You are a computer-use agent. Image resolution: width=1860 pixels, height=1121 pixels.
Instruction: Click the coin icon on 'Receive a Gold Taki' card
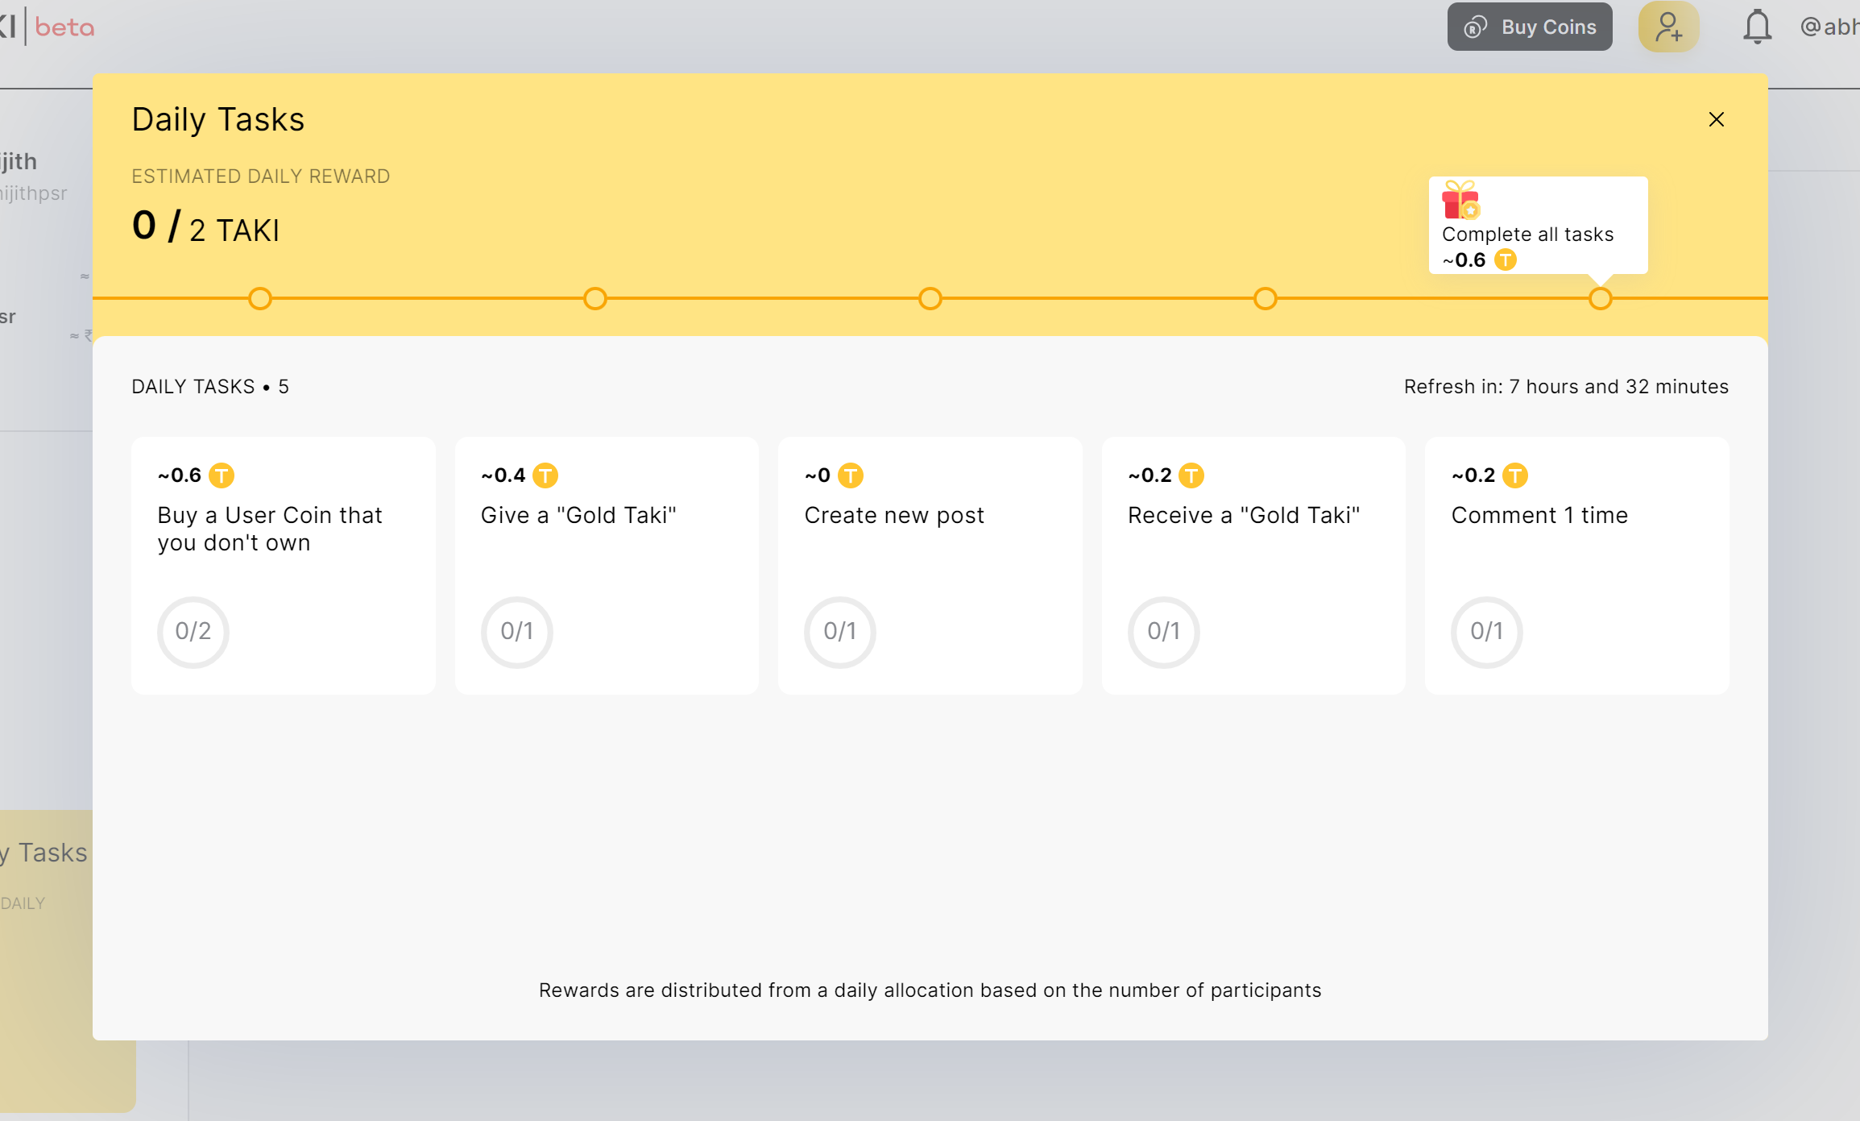[1191, 475]
